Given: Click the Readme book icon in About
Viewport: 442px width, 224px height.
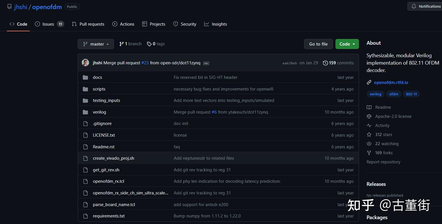Looking at the screenshot, I should tap(369, 107).
